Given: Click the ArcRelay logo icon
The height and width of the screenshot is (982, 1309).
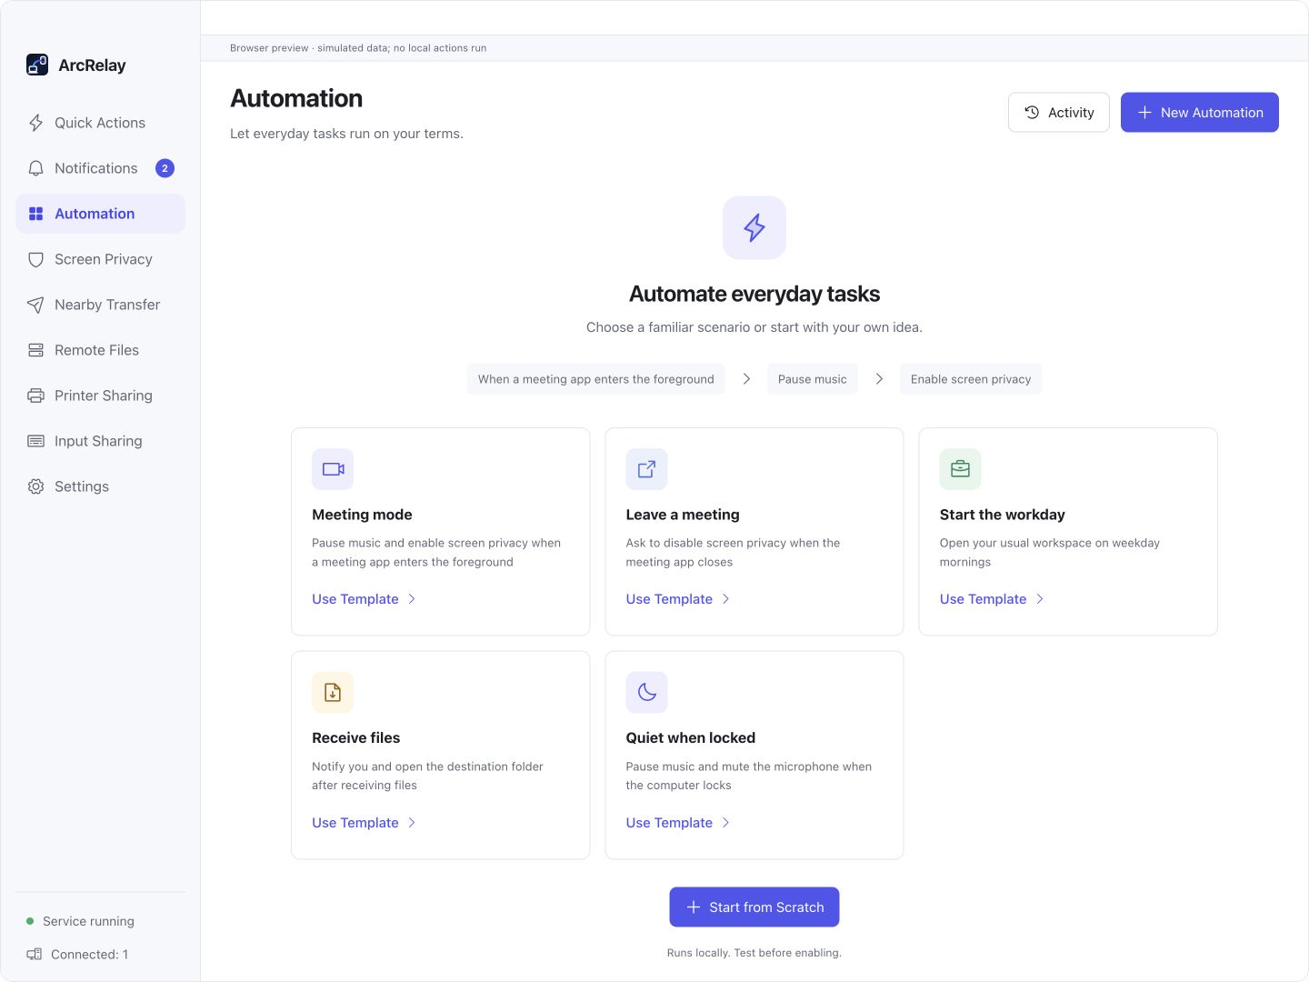Looking at the screenshot, I should click(x=37, y=65).
